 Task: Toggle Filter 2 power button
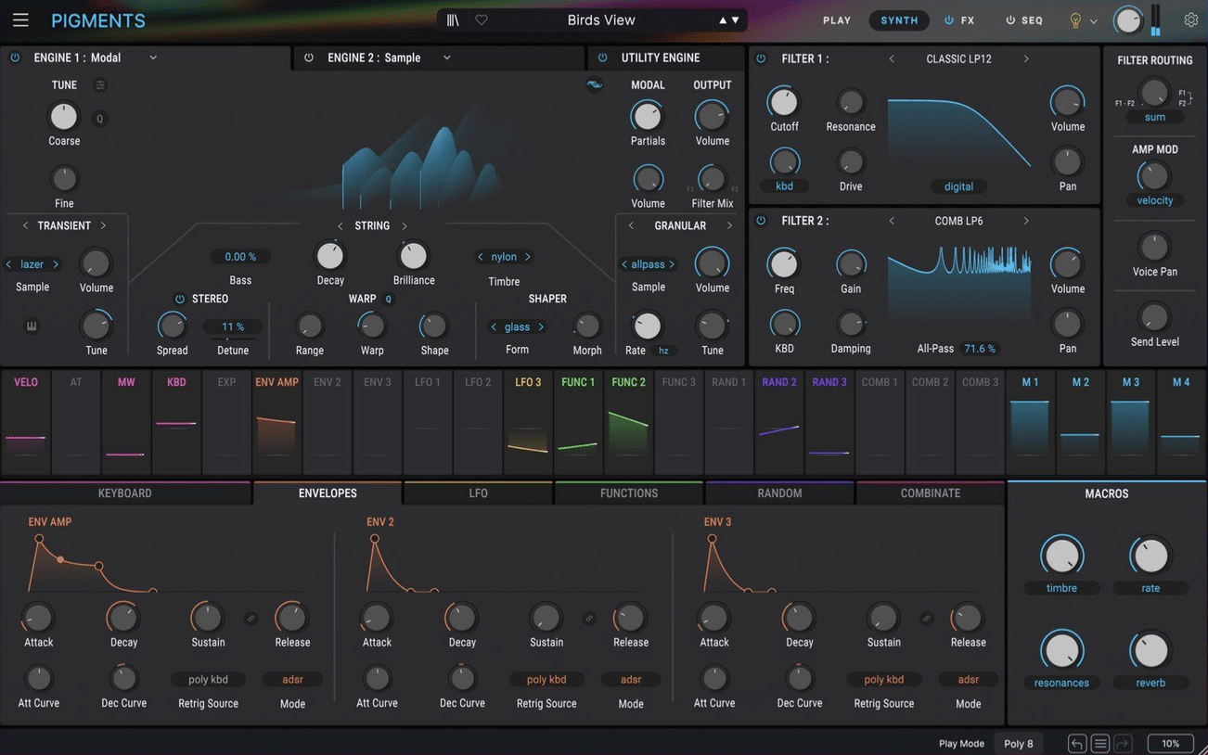click(x=761, y=221)
